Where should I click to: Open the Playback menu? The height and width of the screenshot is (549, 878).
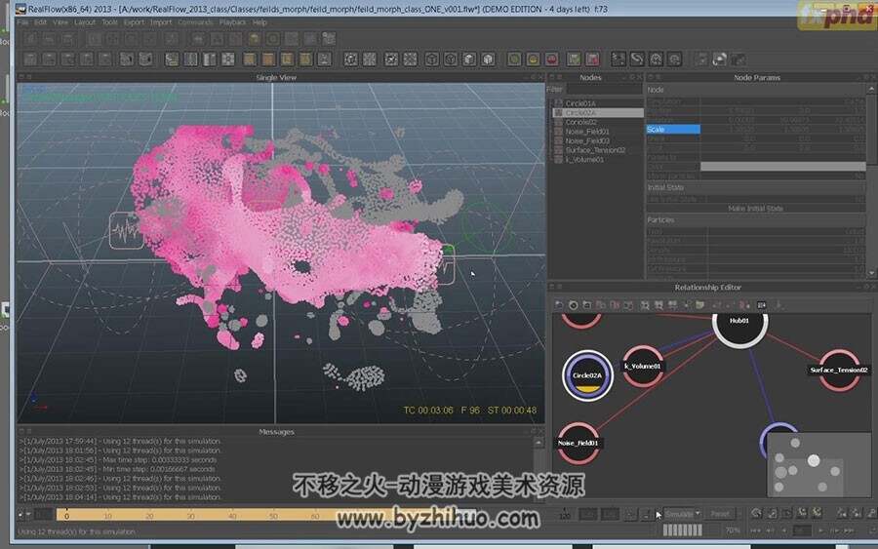[232, 22]
